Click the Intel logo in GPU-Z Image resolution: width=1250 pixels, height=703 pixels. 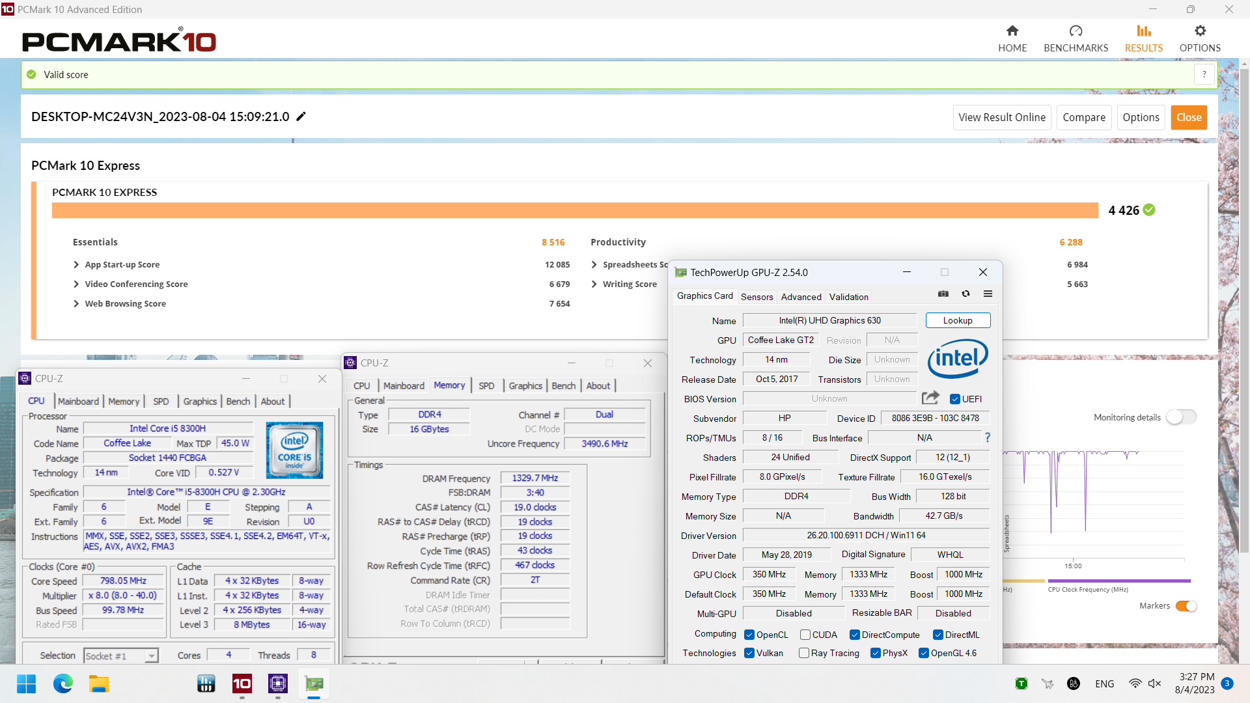click(x=958, y=359)
